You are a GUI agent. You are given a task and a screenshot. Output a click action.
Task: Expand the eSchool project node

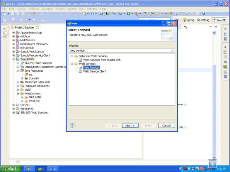point(14,36)
